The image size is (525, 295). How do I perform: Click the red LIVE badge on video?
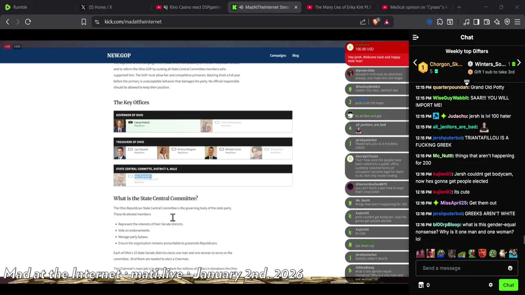[7, 46]
